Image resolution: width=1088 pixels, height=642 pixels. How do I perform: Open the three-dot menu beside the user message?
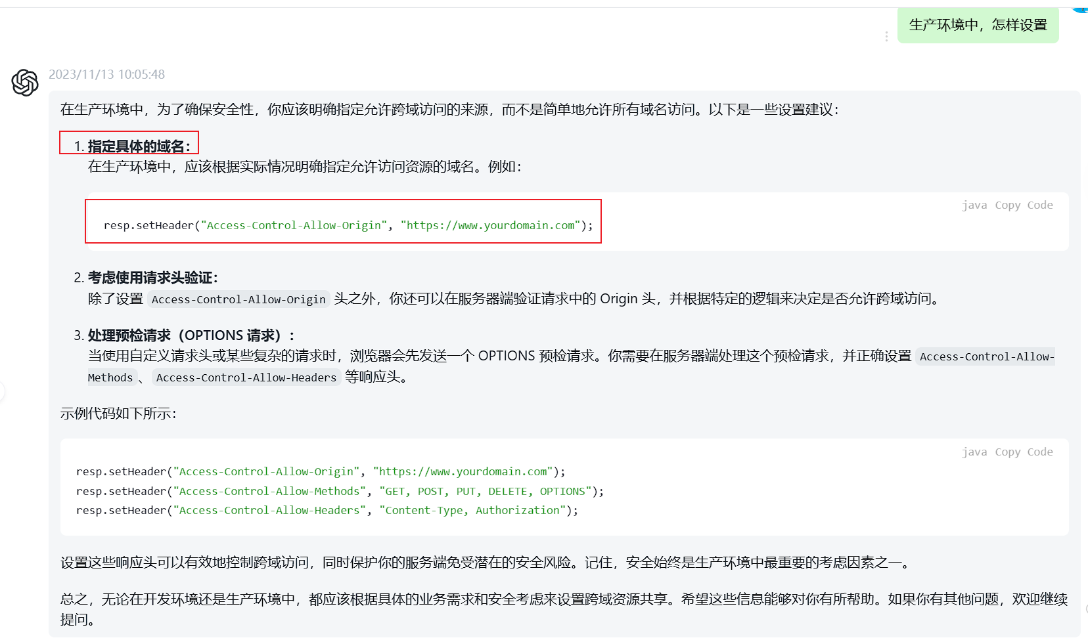[x=887, y=36]
